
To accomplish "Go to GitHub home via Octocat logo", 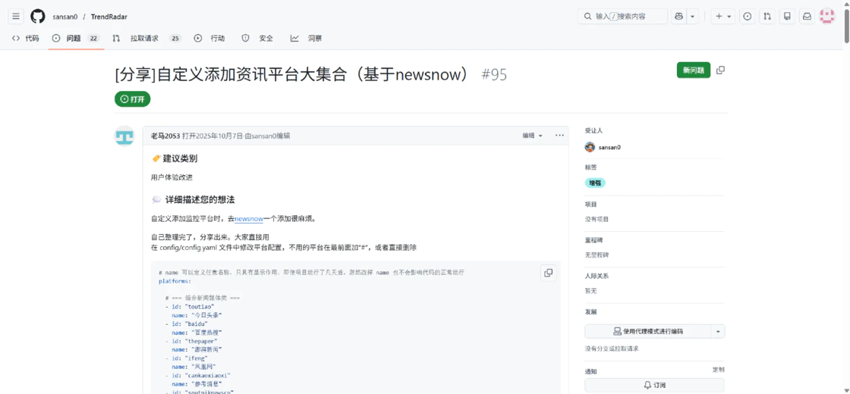I will (37, 16).
